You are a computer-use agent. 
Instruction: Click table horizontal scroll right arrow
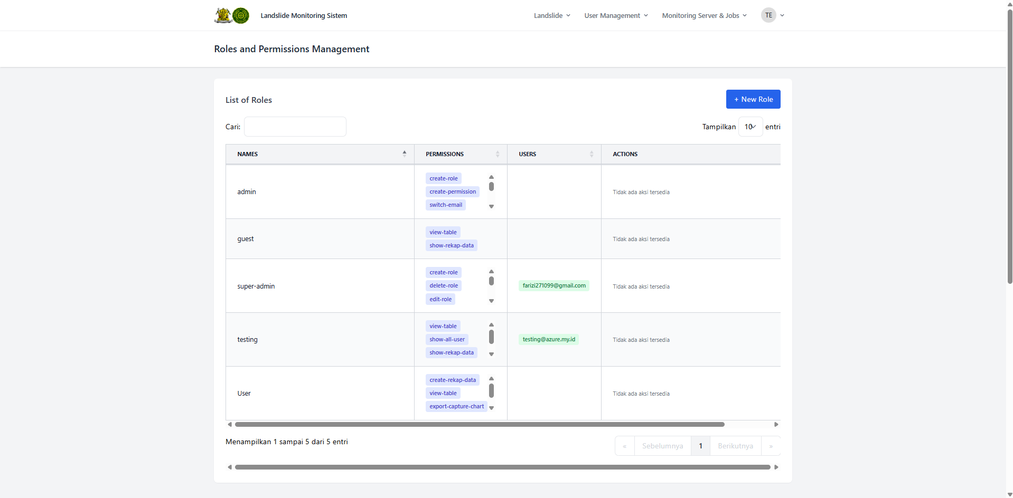(776, 424)
